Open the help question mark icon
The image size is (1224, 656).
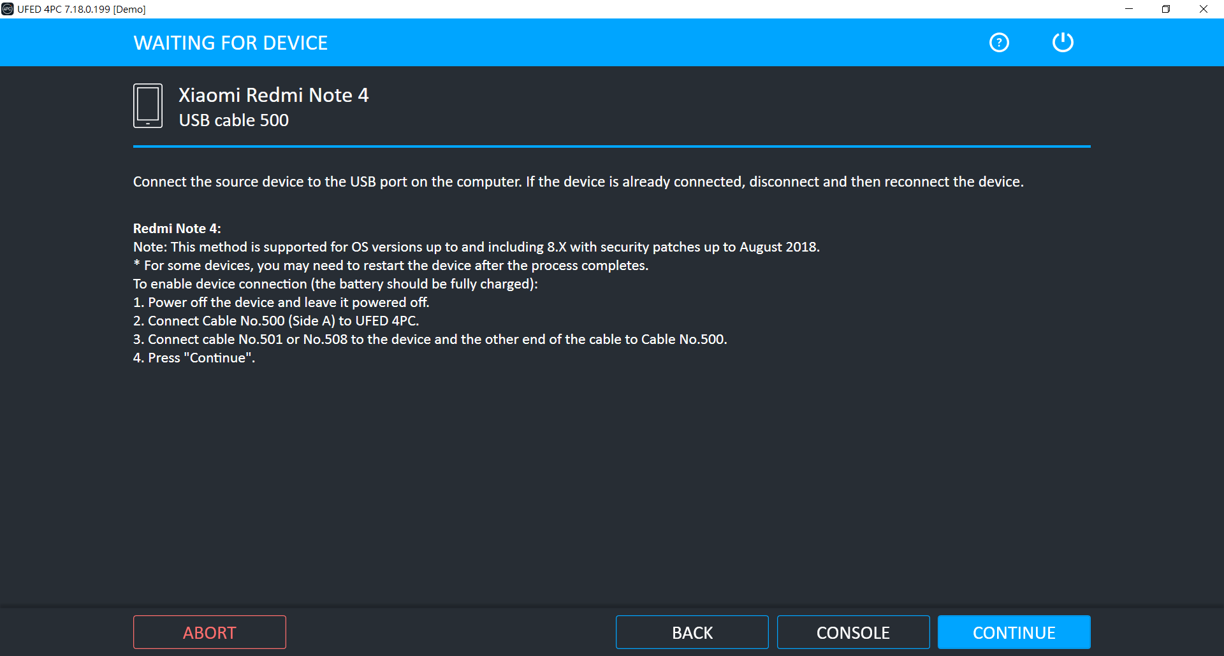pos(999,43)
